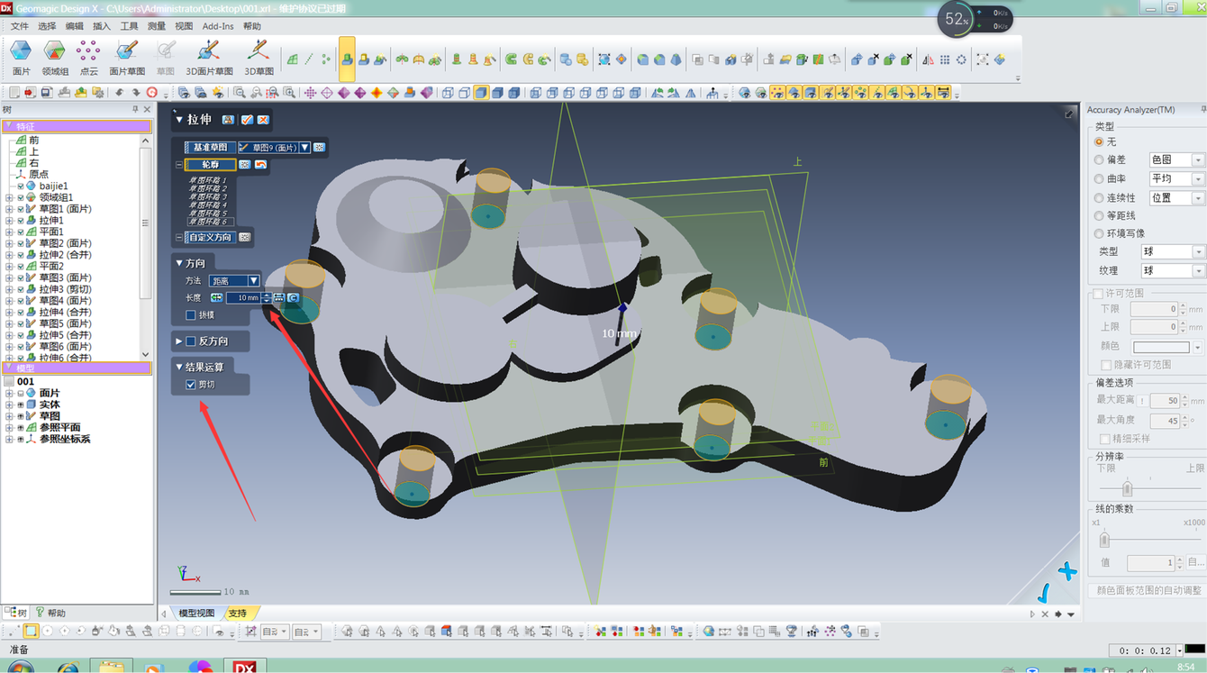
Task: Click the highlighted shaded view cube icon
Action: pos(481,92)
